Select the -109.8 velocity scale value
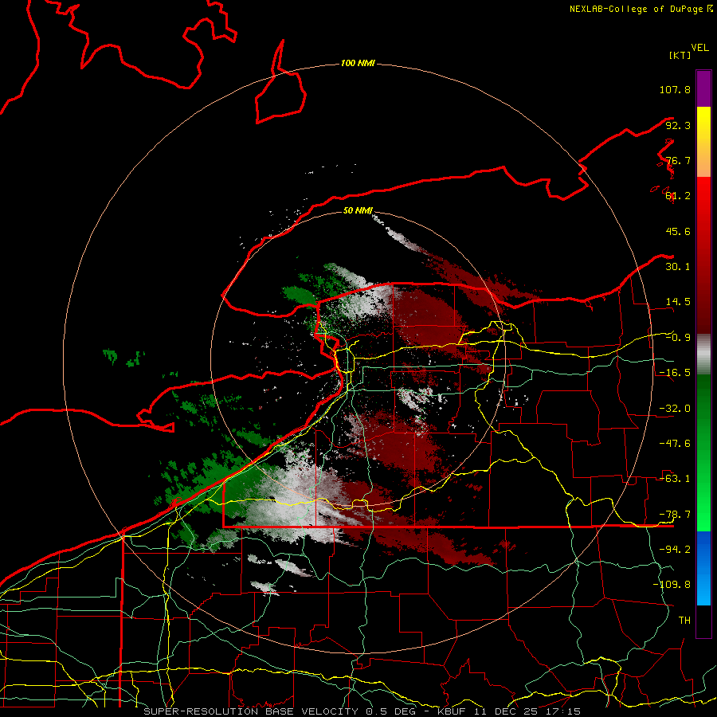Screen dimensions: 717x717 (672, 585)
